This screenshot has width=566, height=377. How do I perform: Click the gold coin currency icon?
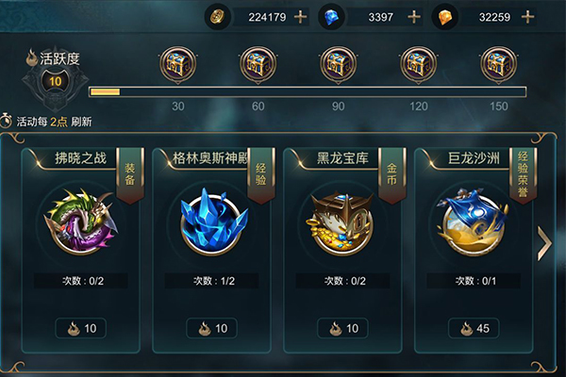point(217,17)
